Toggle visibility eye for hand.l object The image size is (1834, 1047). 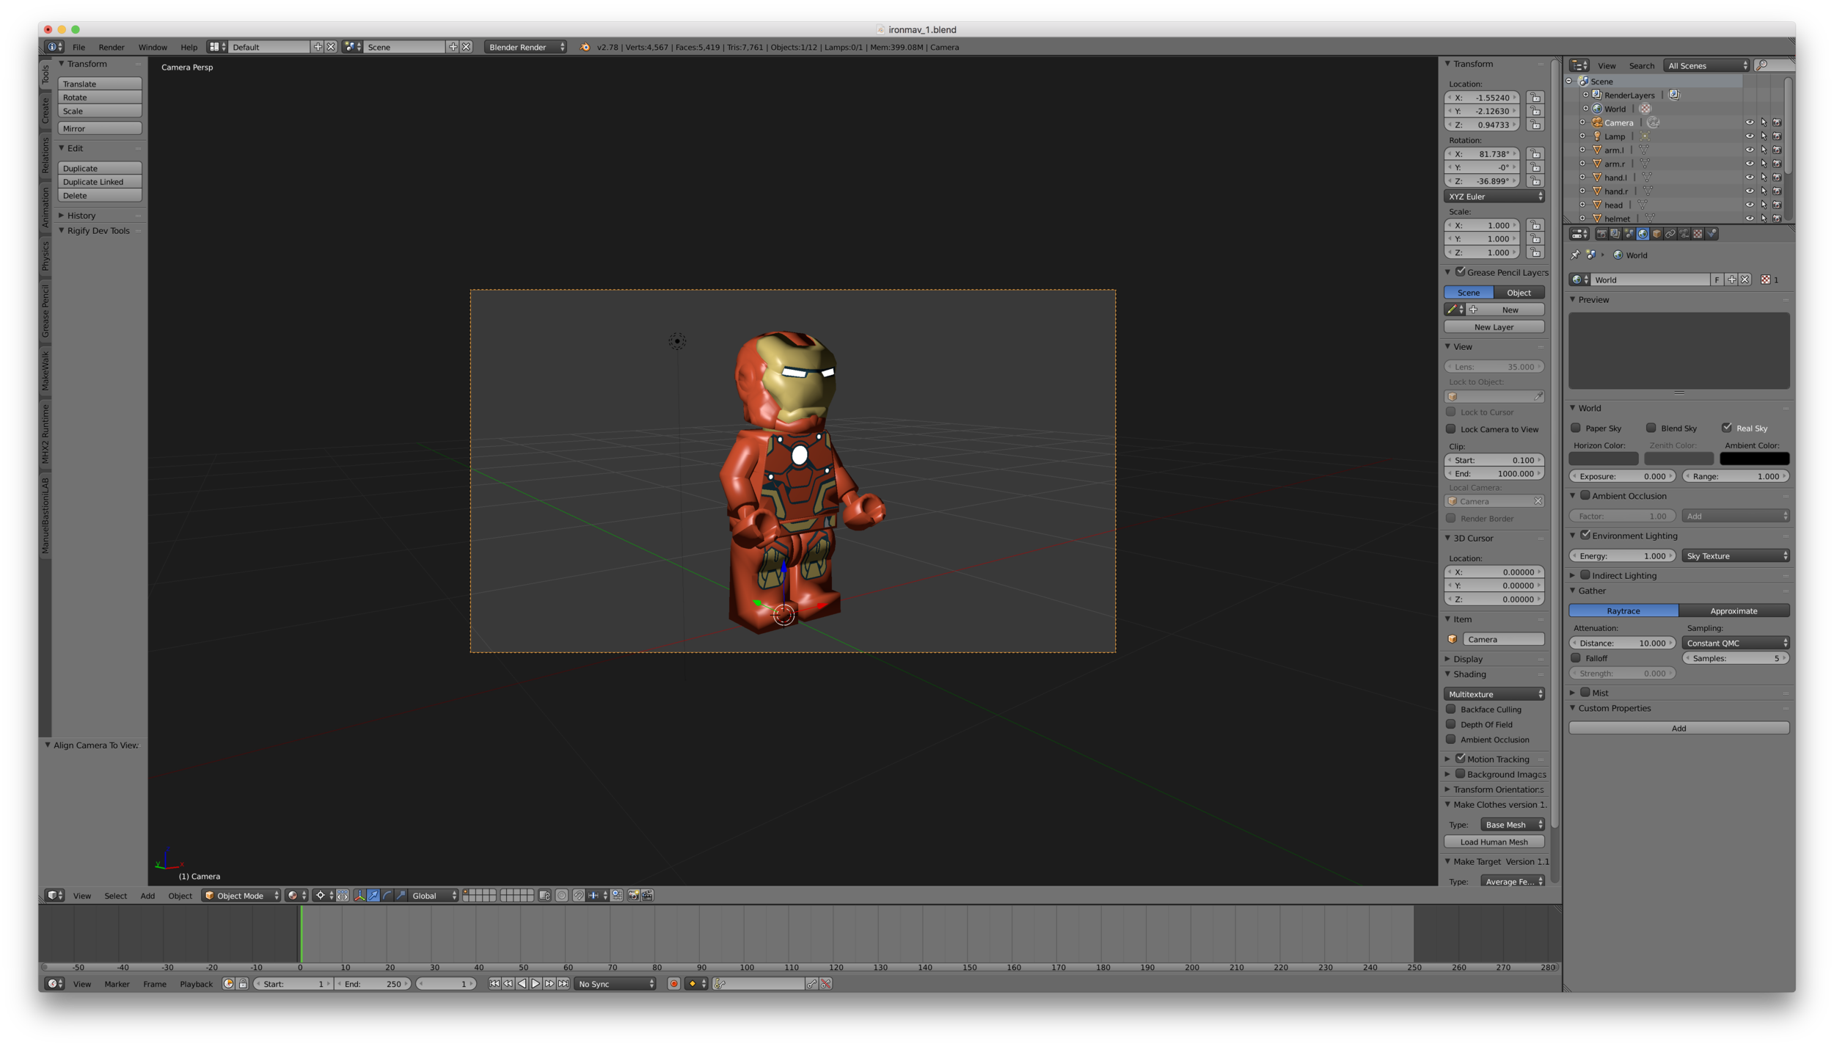[x=1750, y=178]
